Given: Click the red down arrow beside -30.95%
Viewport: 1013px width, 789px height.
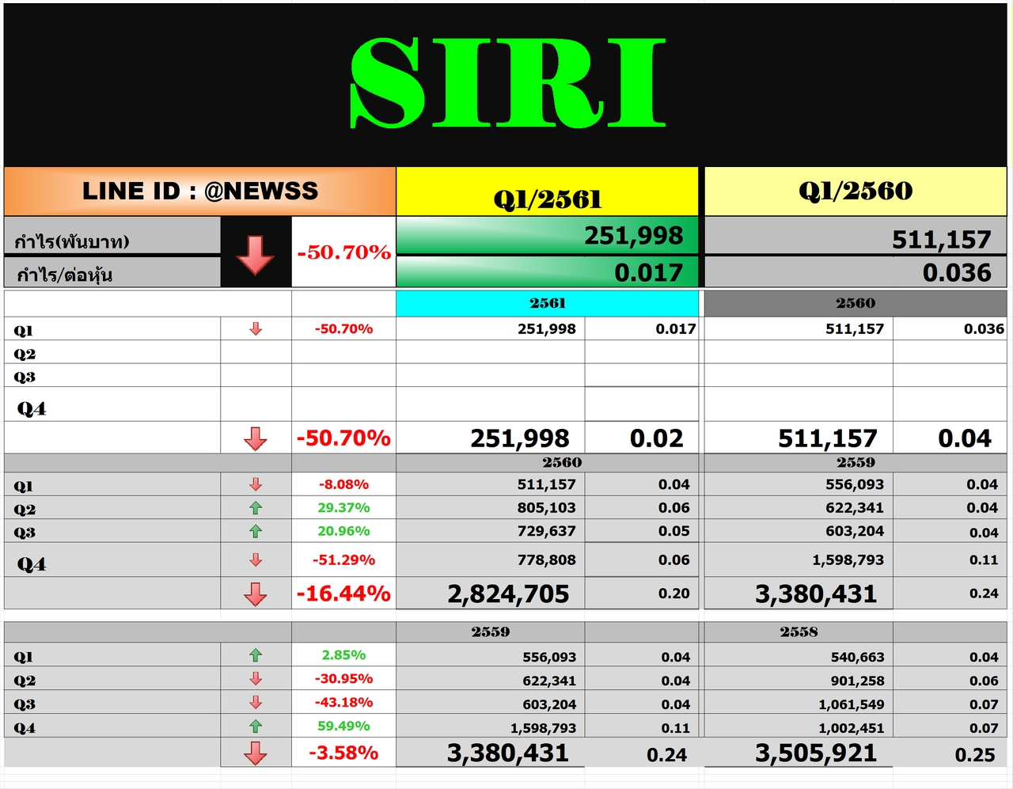Looking at the screenshot, I should coord(256,679).
